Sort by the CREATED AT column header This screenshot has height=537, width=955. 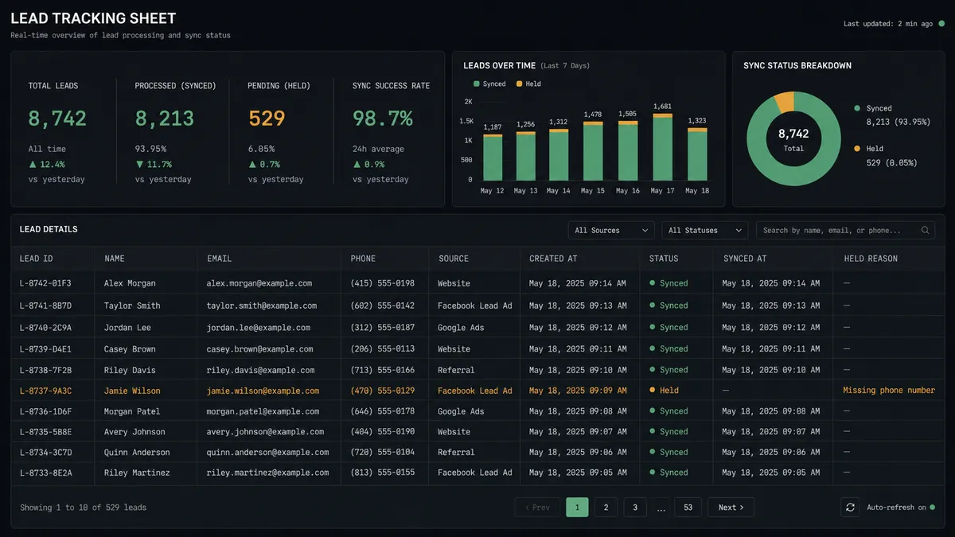pos(553,259)
